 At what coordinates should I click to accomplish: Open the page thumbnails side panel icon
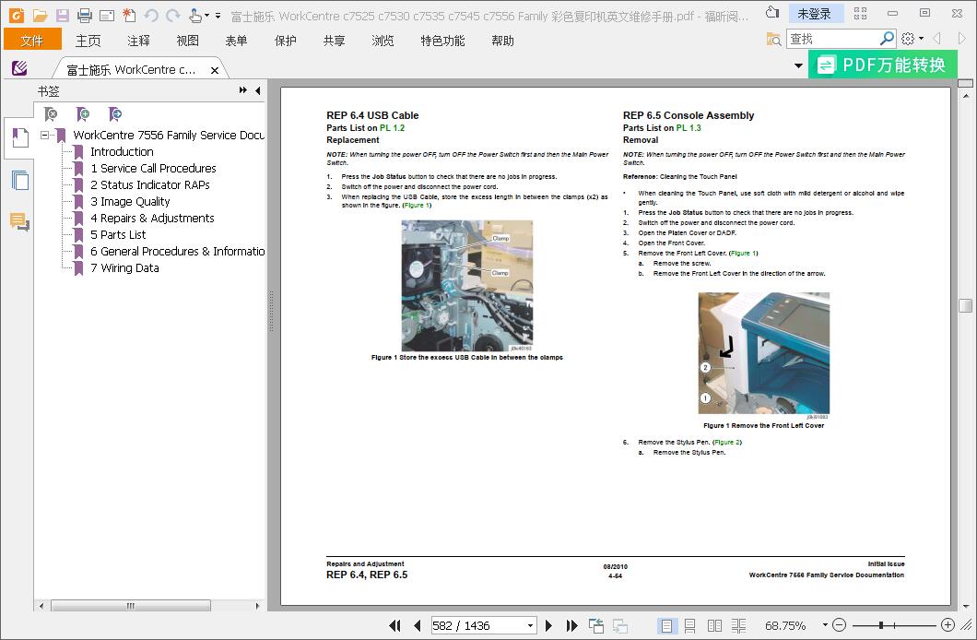[20, 181]
